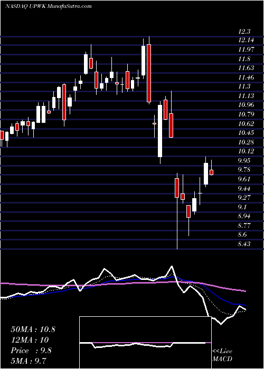Click the Price : 9.8 readout
The width and height of the screenshot is (264, 369).
pos(31,351)
